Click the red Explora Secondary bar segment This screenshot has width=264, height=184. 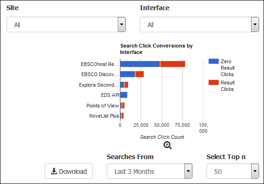click(x=126, y=85)
